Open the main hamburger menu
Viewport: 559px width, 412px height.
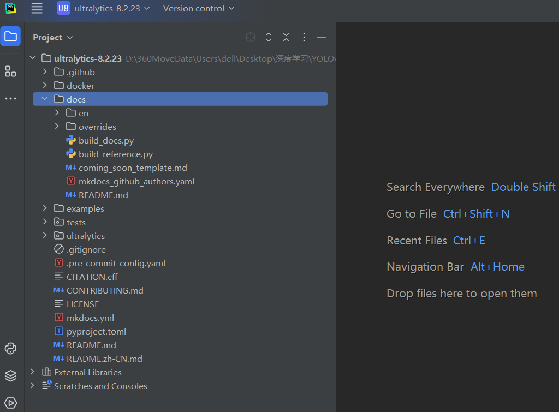37,8
